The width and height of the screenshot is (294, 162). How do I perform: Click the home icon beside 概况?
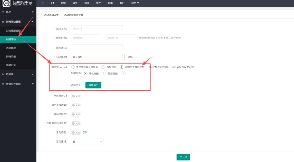pos(3,12)
